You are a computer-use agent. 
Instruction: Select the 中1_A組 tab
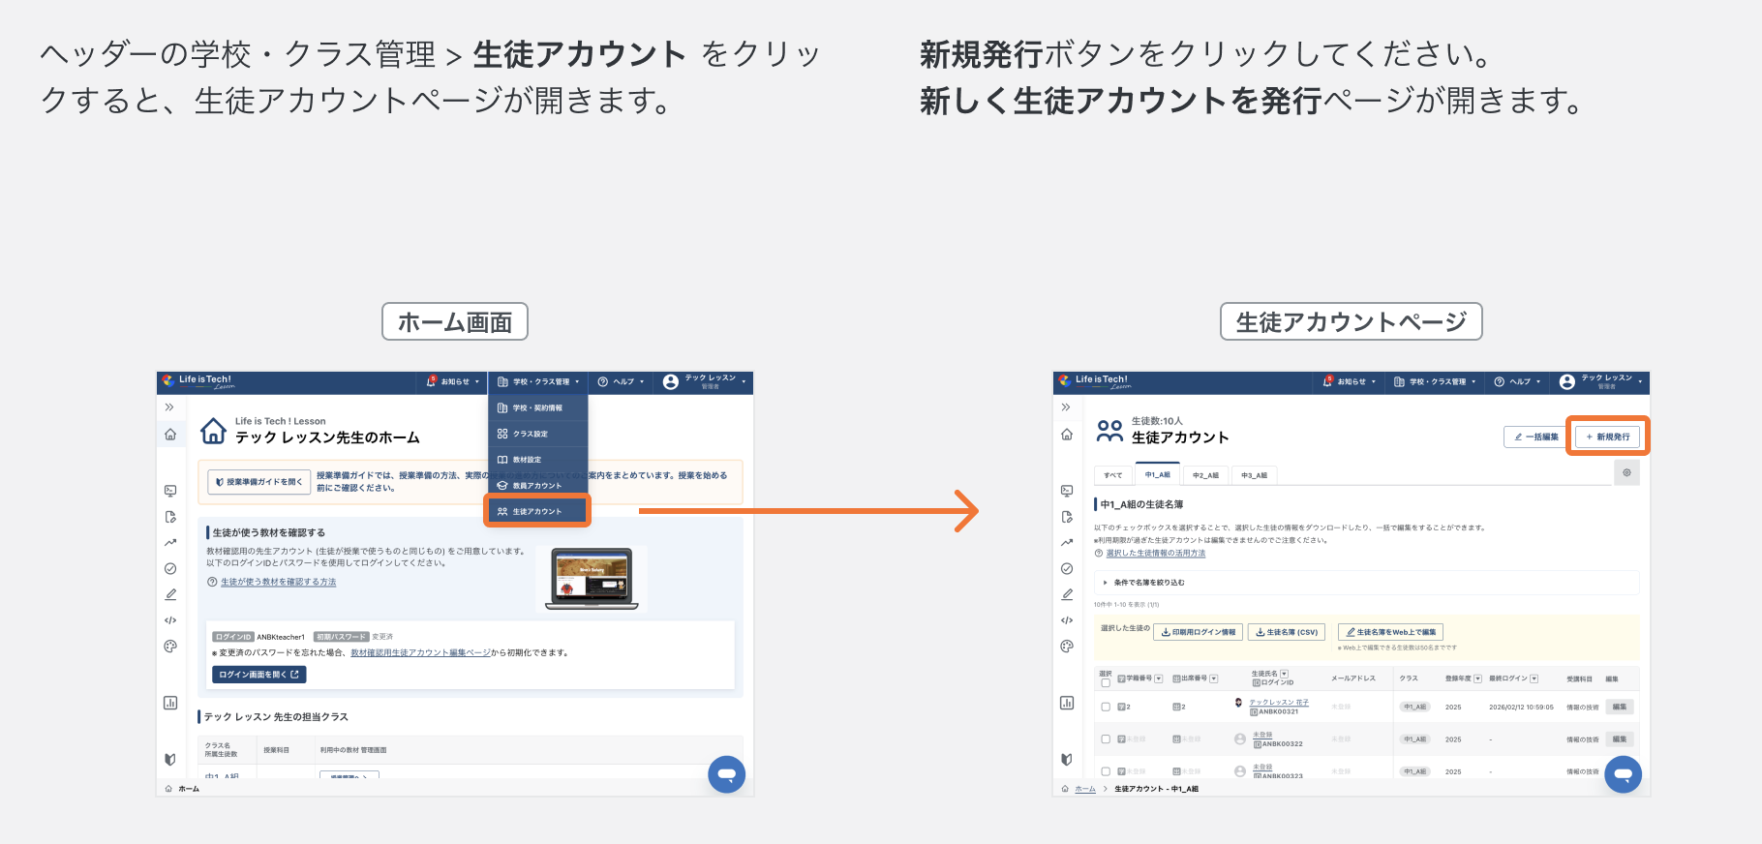pos(1158,474)
